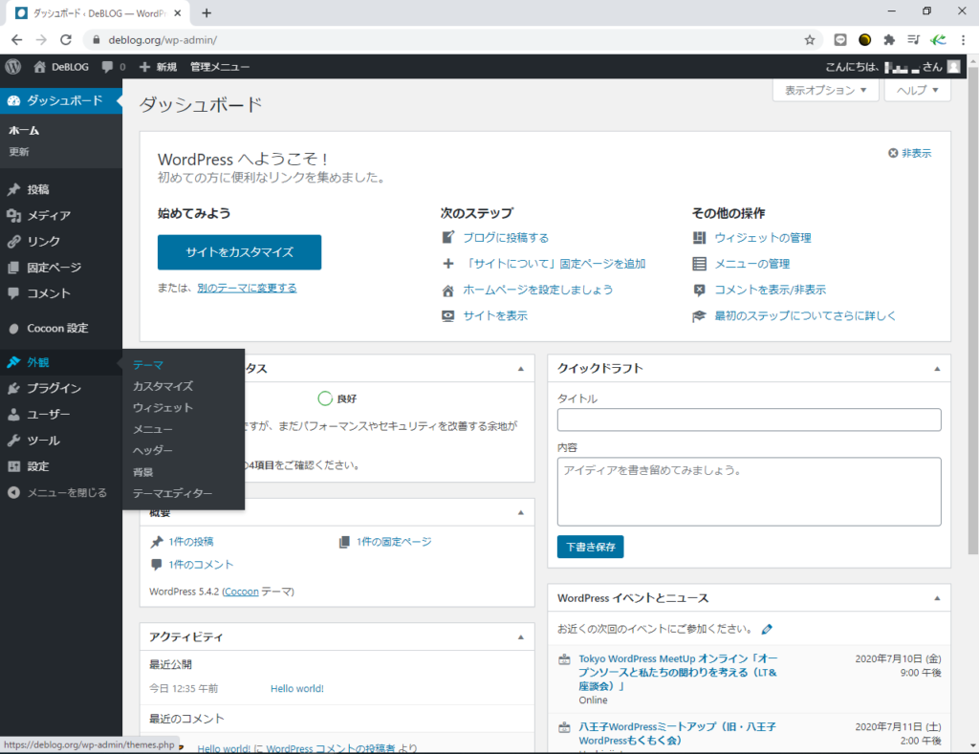The height and width of the screenshot is (754, 979).
Task: Open 八王子WordPressミートアップ event link
Action: click(678, 733)
